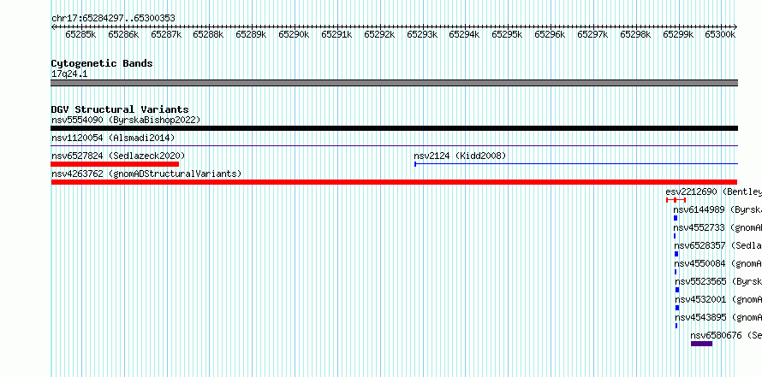The height and width of the screenshot is (377, 762).
Task: Click the nsv5554090 black variant bar
Action: click(394, 128)
